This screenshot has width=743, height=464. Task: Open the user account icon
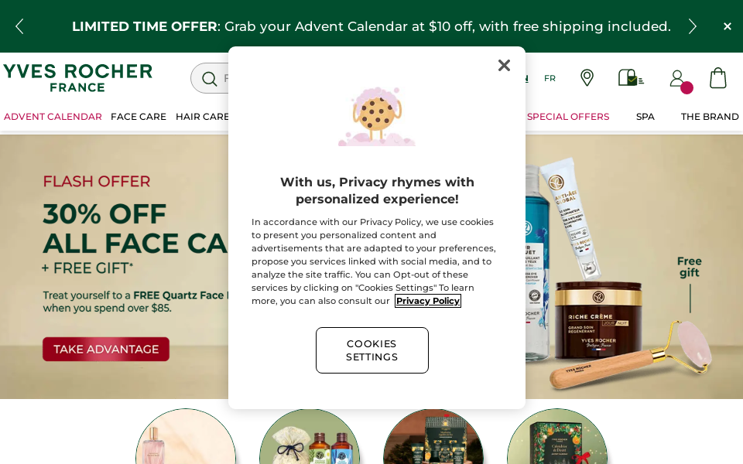click(x=676, y=78)
